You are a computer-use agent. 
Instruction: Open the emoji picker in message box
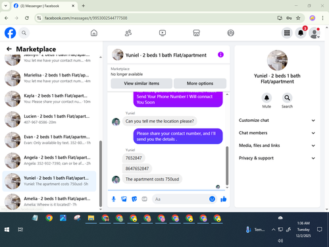212,199
